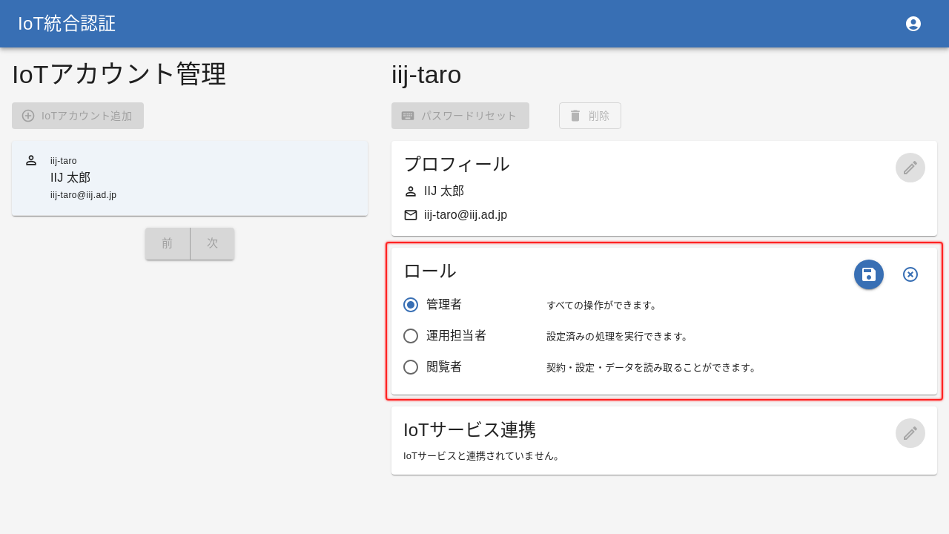Go to previous page with 前 button
Screen dimensions: 949x534
168,243
